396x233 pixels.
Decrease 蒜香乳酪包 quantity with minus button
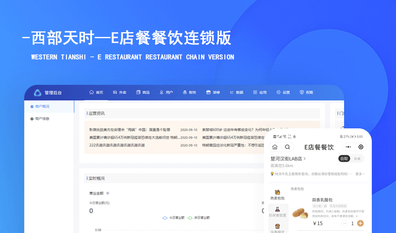click(345, 223)
